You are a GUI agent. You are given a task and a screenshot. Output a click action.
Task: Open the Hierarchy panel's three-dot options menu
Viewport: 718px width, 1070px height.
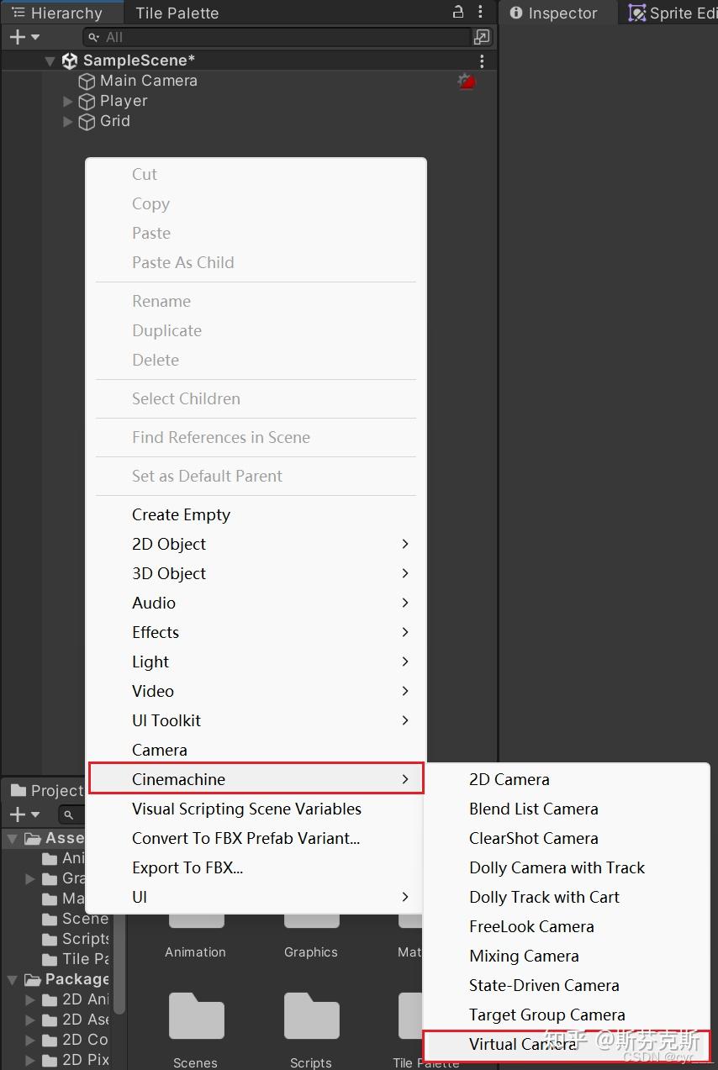(x=480, y=12)
